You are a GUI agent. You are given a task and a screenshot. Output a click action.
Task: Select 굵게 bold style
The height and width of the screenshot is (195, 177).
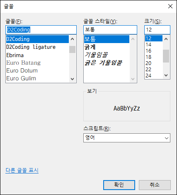(107, 47)
